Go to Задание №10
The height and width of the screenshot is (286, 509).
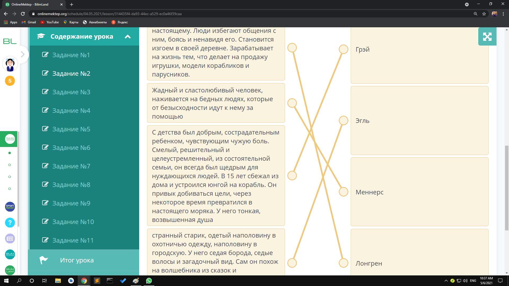click(73, 222)
